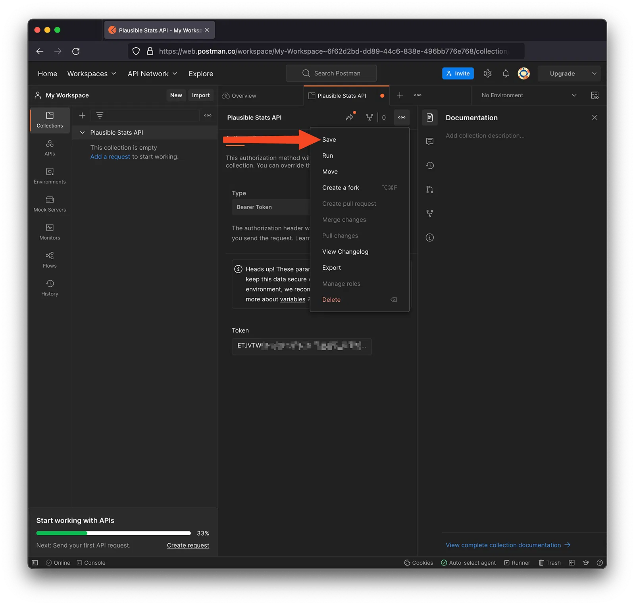
Task: Open the dropdown arrow beside Upgrade
Action: [594, 73]
